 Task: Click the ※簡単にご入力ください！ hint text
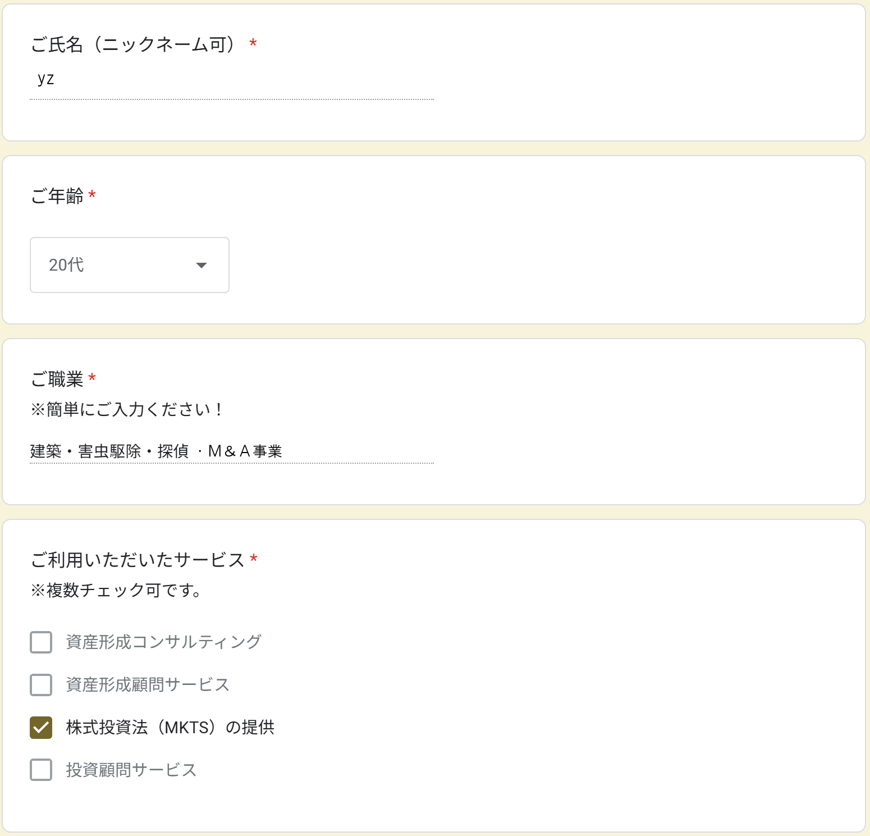tap(127, 409)
